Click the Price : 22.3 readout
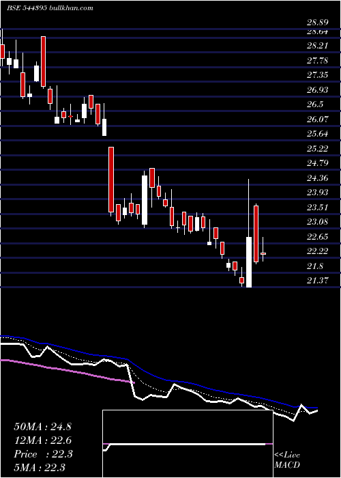 (x=42, y=454)
